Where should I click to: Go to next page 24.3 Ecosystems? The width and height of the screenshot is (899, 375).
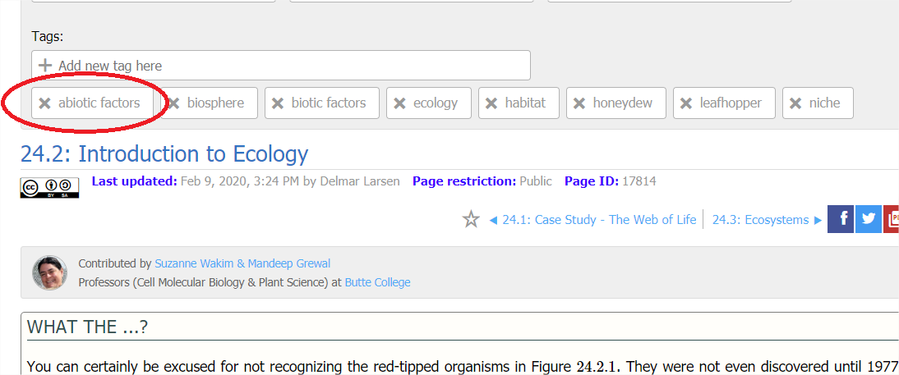pyautogui.click(x=767, y=219)
